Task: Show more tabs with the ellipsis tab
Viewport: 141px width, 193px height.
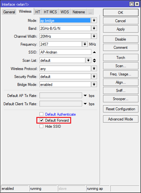Action: click(90, 12)
